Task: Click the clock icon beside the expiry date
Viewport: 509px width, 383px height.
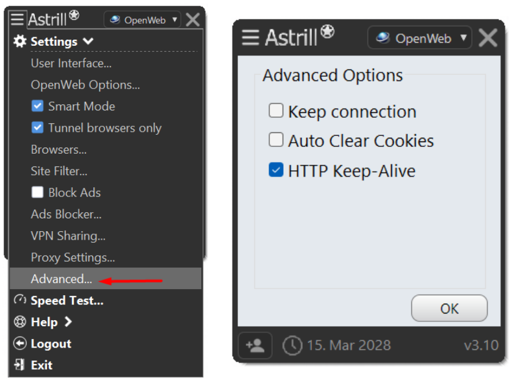Action: 292,346
